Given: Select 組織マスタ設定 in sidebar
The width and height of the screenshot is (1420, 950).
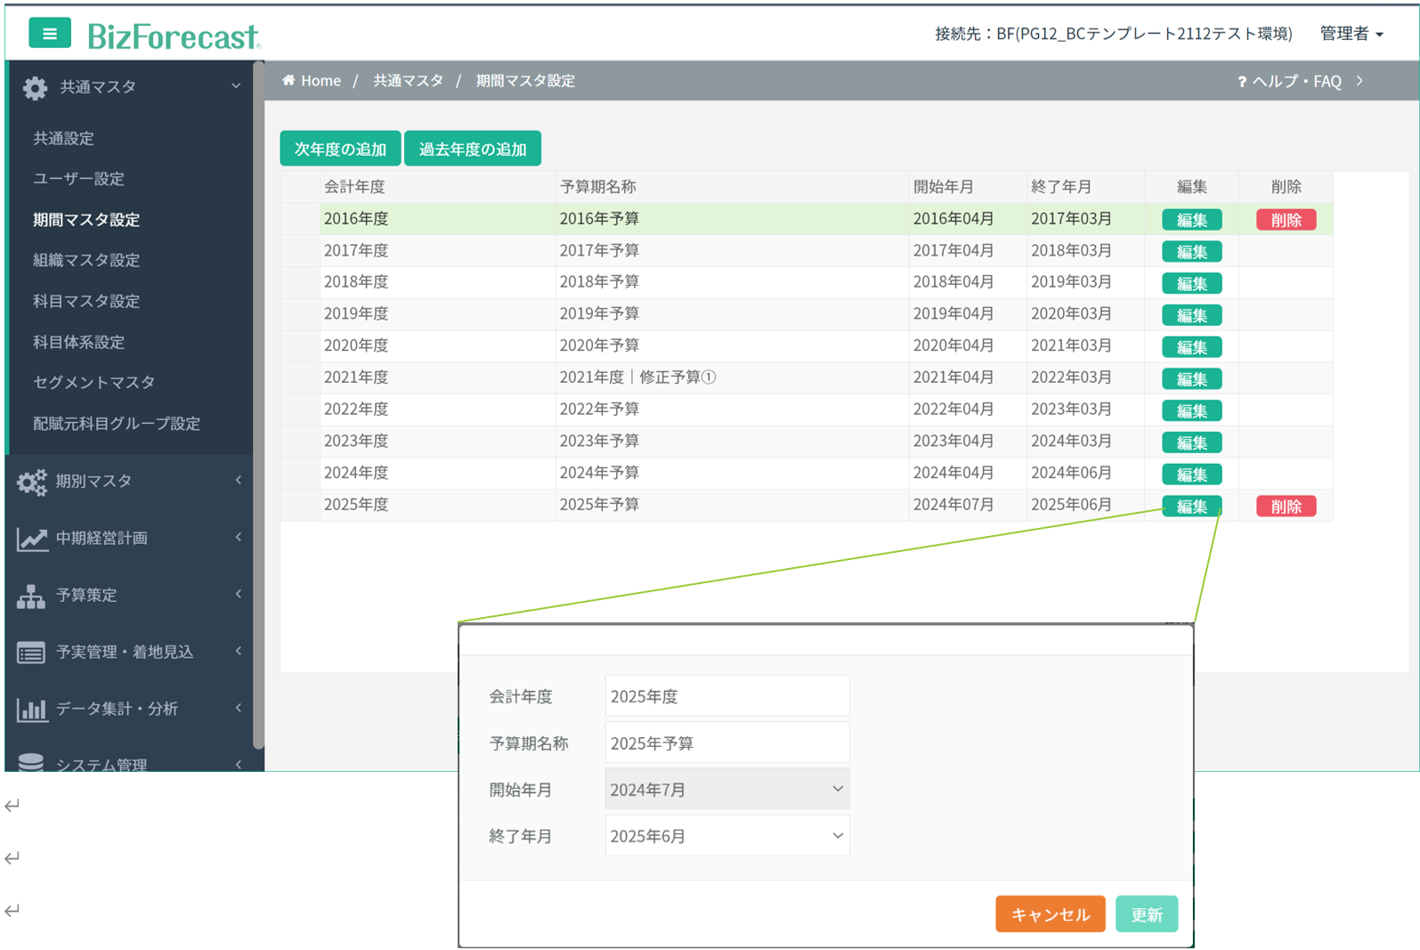Looking at the screenshot, I should [x=86, y=260].
